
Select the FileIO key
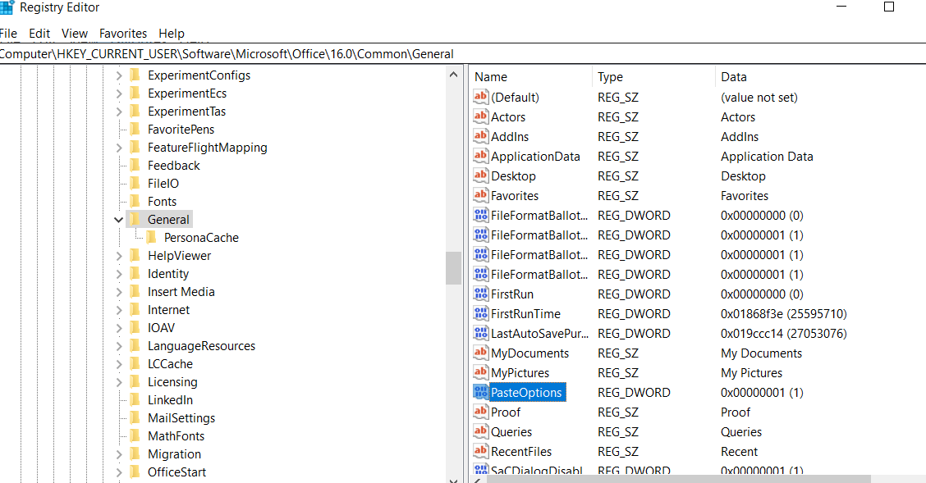tap(163, 184)
